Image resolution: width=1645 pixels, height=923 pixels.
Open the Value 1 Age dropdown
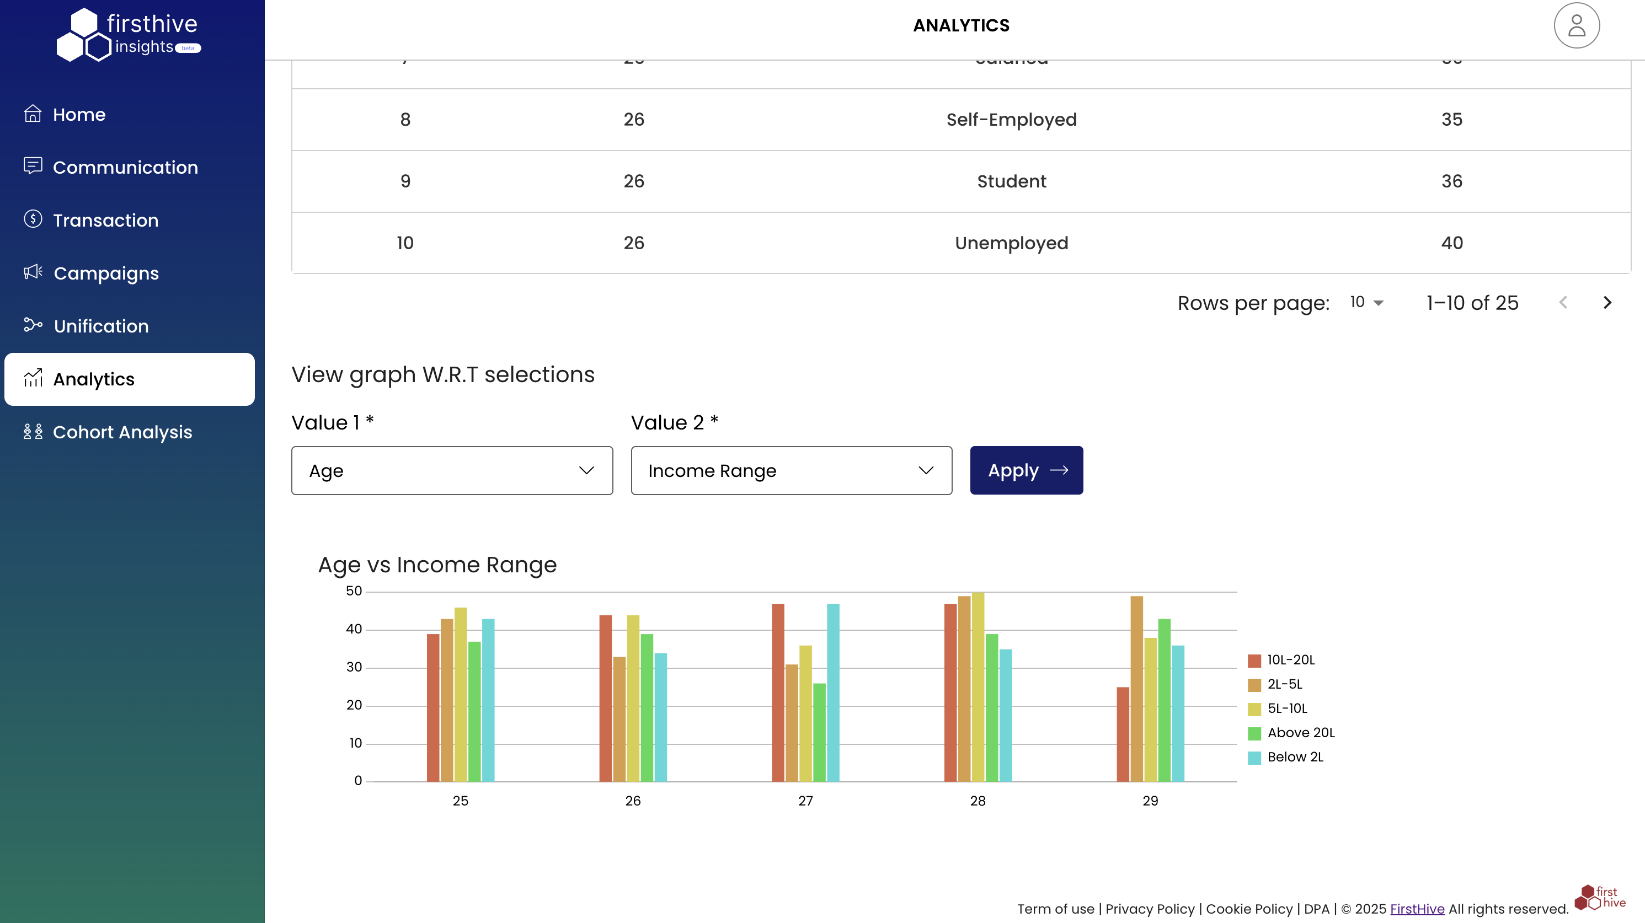451,470
